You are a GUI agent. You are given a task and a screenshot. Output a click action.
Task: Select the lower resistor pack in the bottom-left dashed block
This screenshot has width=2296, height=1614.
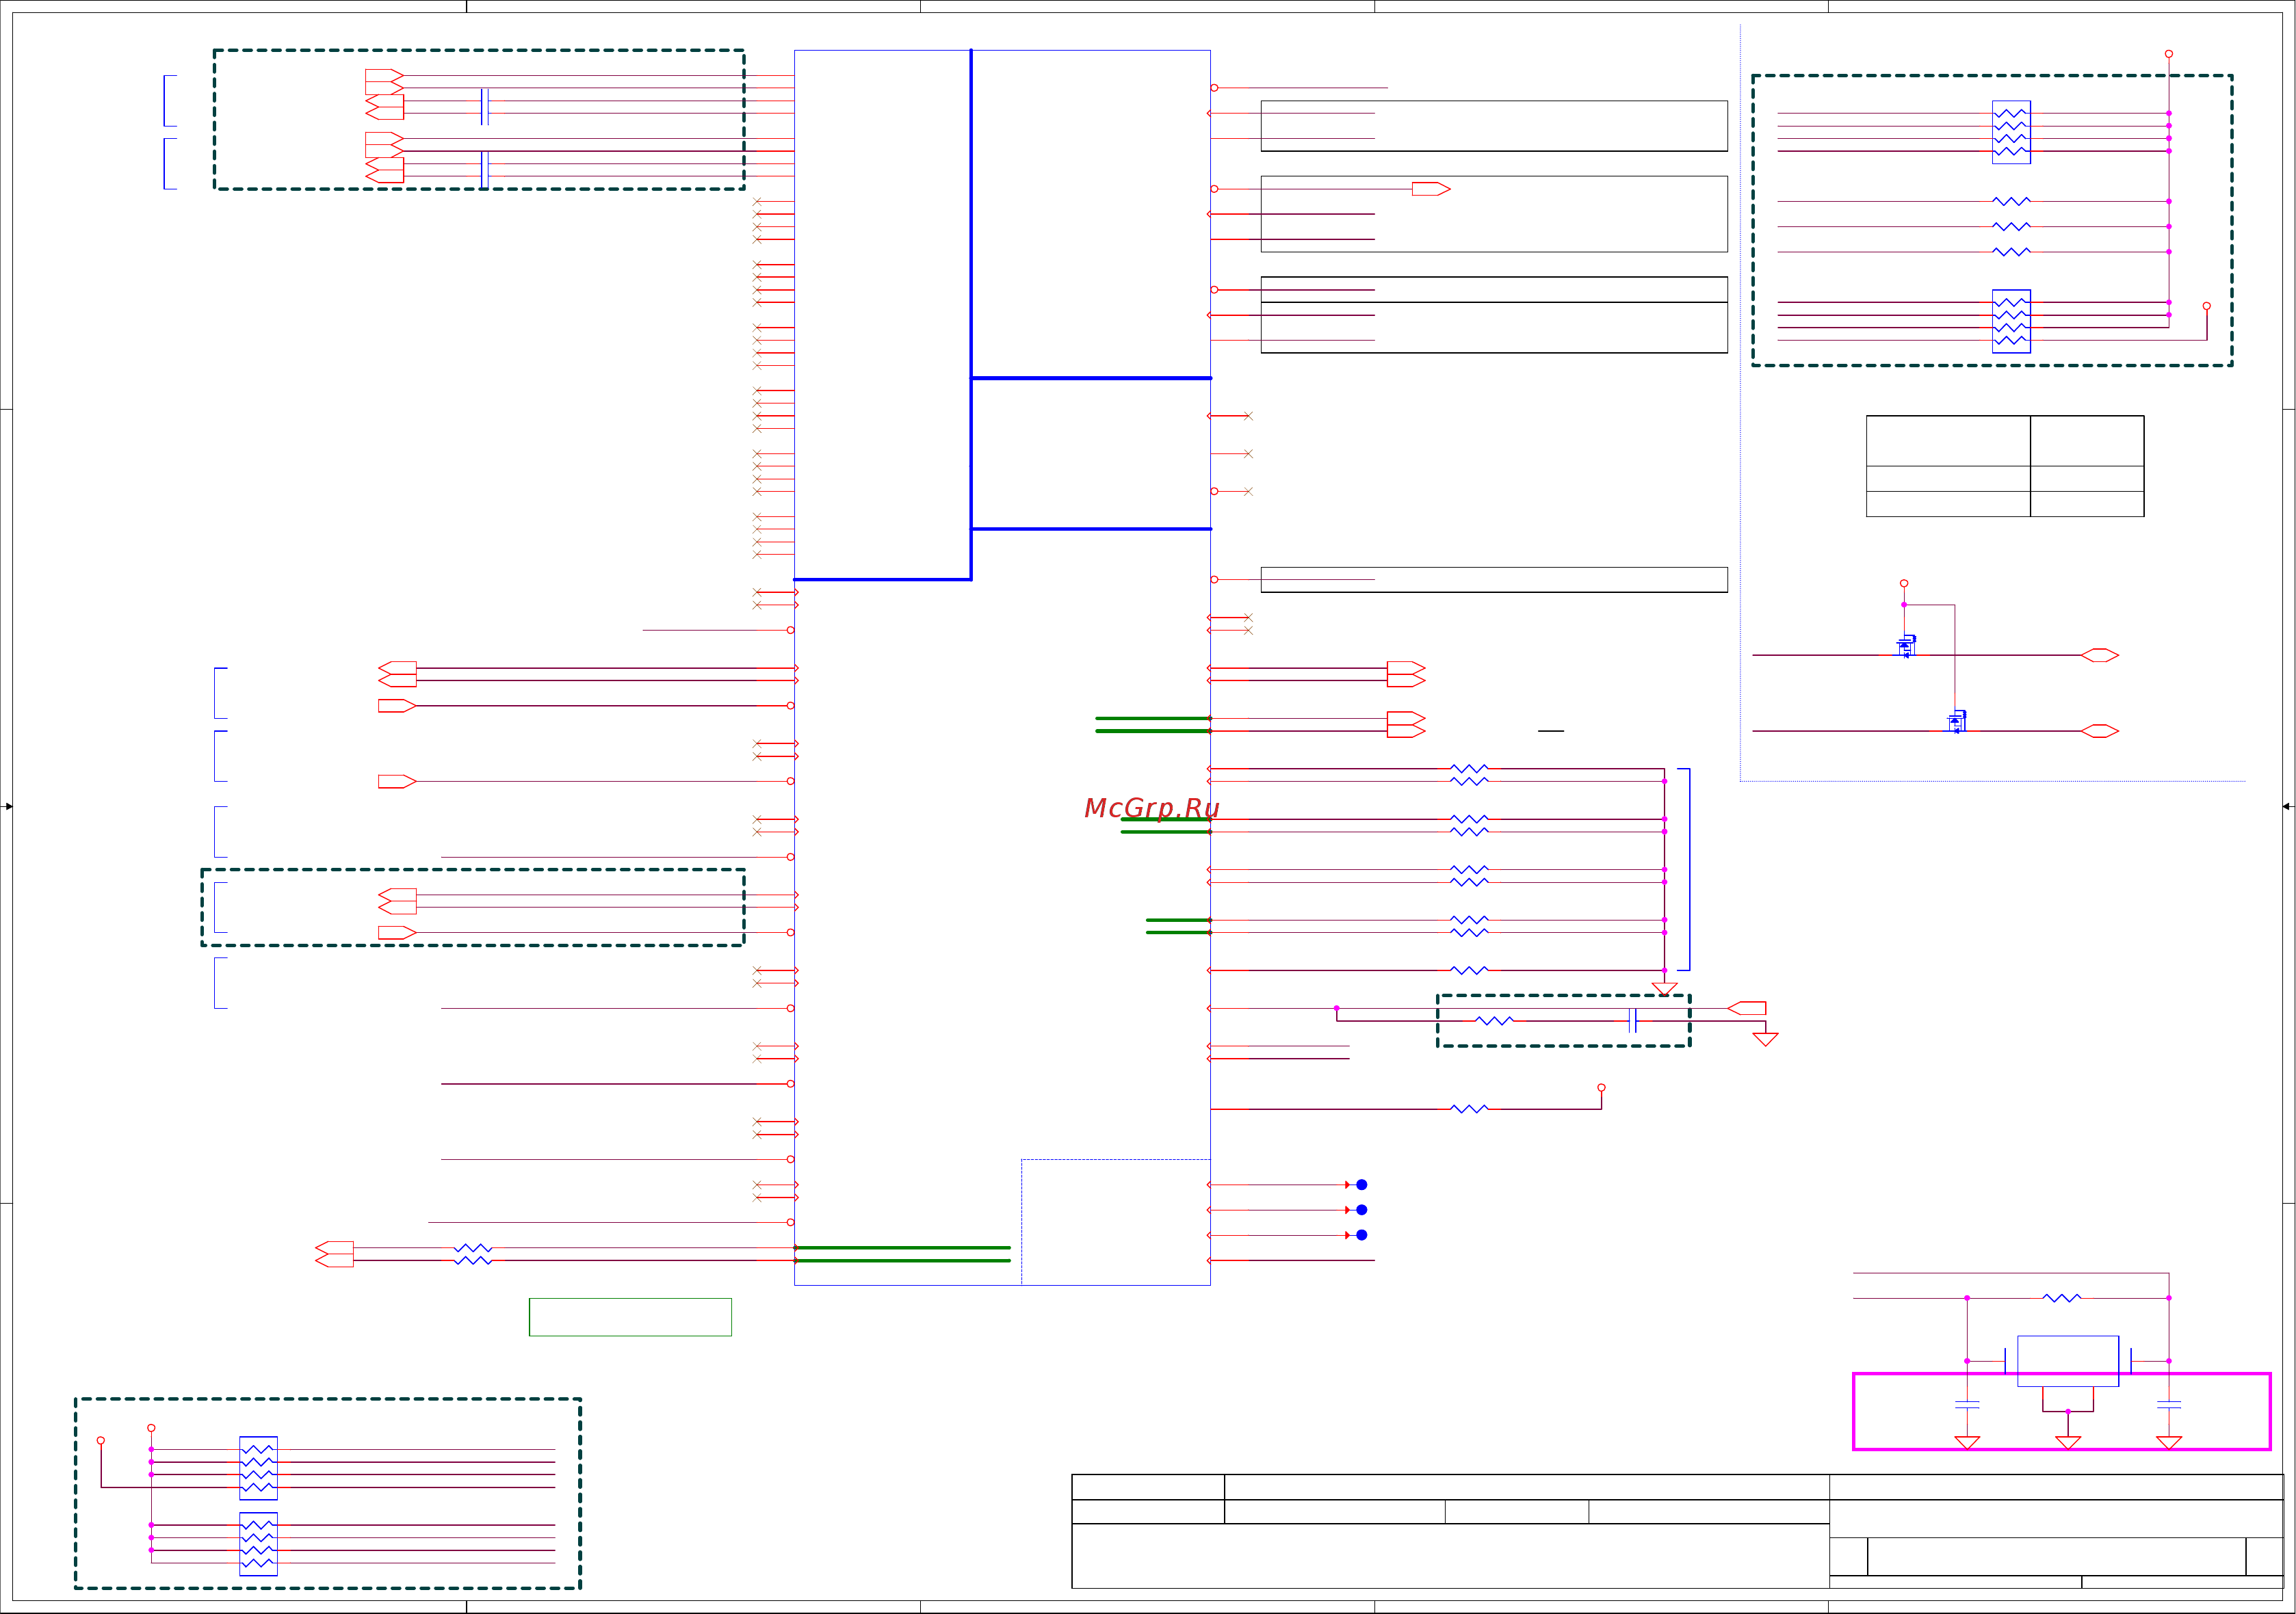258,1544
